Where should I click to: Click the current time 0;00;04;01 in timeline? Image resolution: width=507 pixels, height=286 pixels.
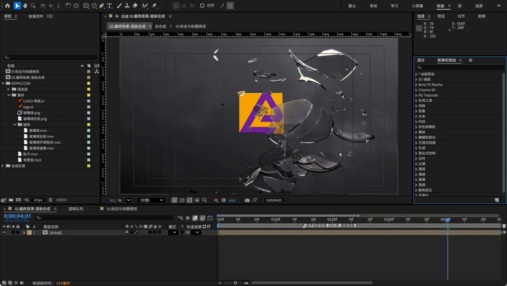[17, 216]
